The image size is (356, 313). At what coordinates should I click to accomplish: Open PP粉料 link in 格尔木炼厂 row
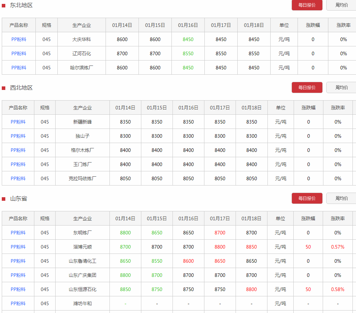(18, 150)
